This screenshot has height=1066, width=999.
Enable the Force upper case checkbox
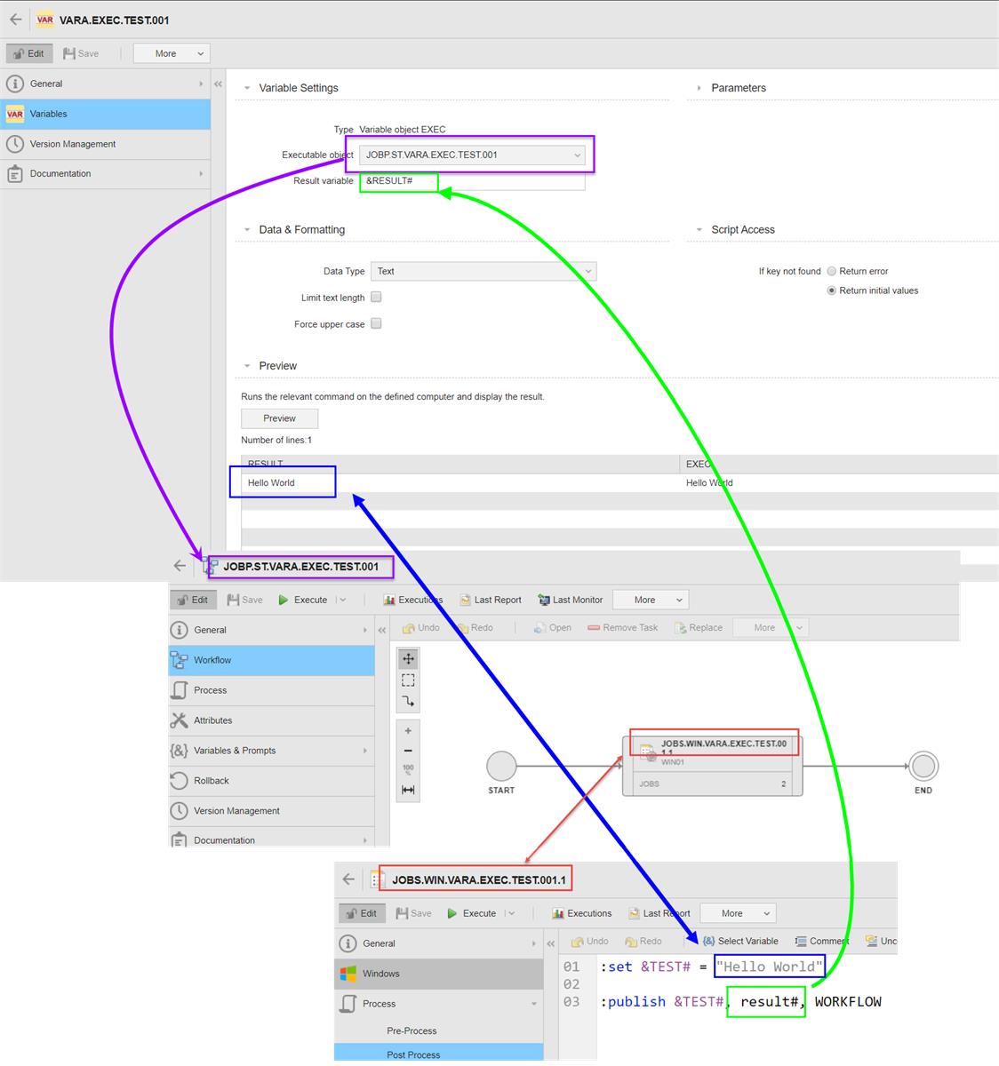(x=376, y=323)
